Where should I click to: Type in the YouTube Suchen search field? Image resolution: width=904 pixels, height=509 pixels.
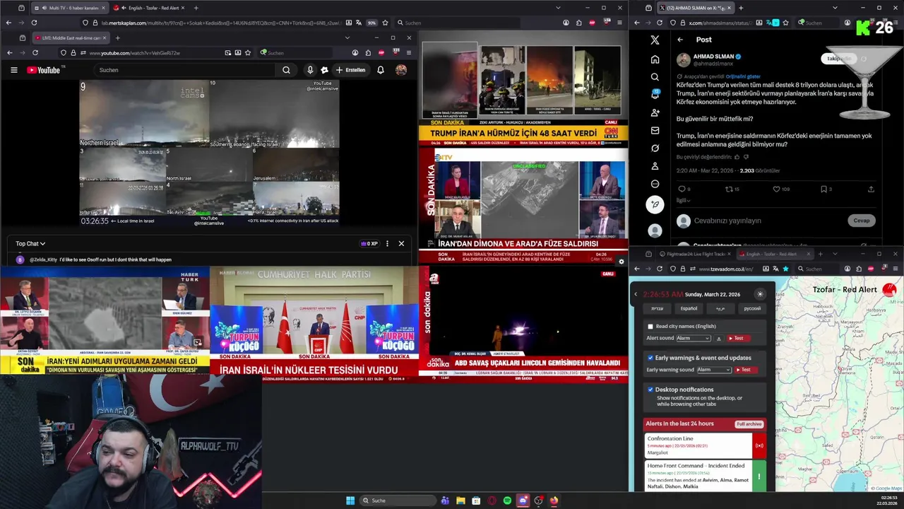click(x=186, y=70)
